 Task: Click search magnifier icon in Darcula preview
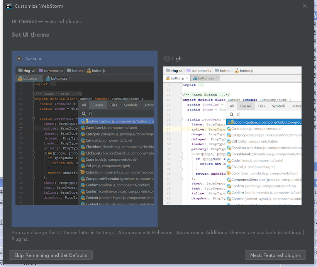point(83,114)
